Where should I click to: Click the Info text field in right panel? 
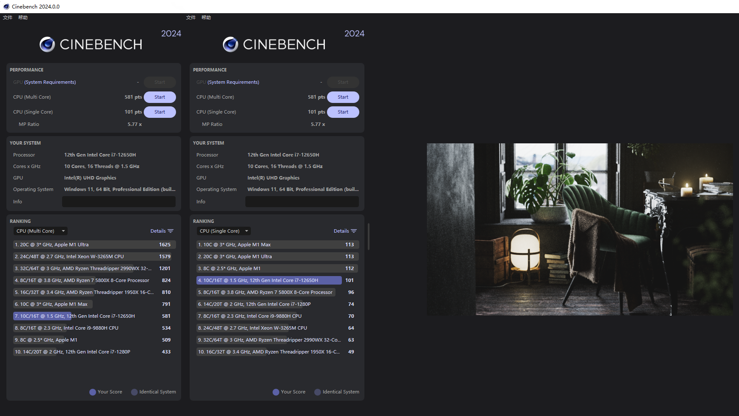[302, 202]
